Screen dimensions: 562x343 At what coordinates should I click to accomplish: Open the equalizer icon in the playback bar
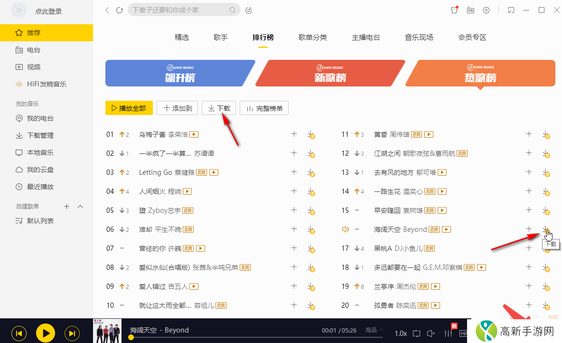(449, 333)
